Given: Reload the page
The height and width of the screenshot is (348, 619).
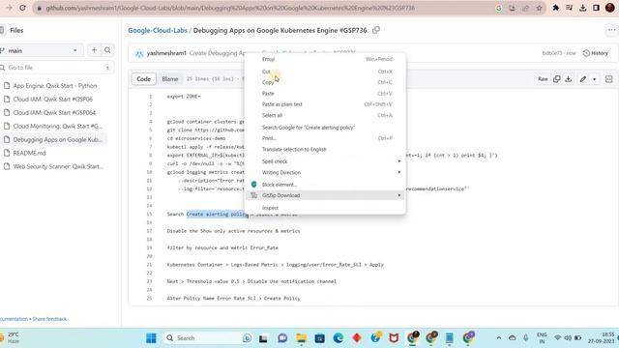Looking at the screenshot, I should tap(22, 8).
